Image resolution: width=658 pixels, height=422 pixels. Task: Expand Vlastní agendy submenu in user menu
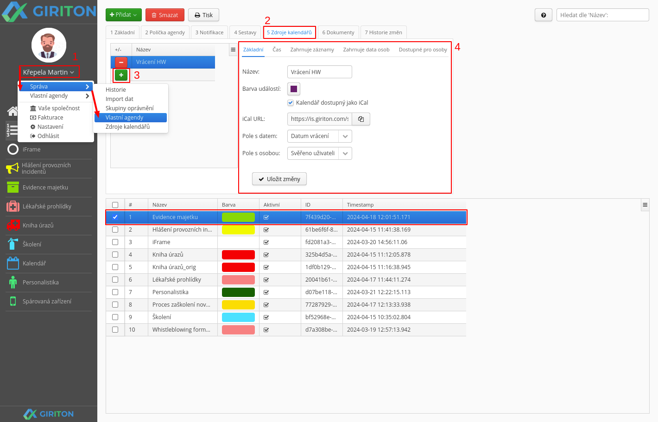(x=56, y=96)
